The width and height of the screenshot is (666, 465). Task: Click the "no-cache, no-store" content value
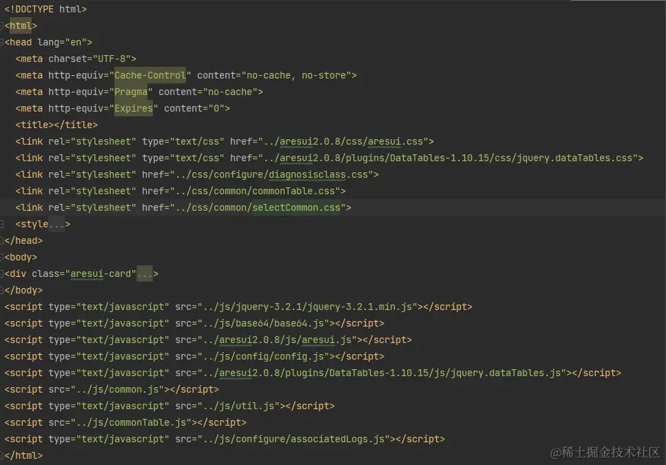[296, 76]
